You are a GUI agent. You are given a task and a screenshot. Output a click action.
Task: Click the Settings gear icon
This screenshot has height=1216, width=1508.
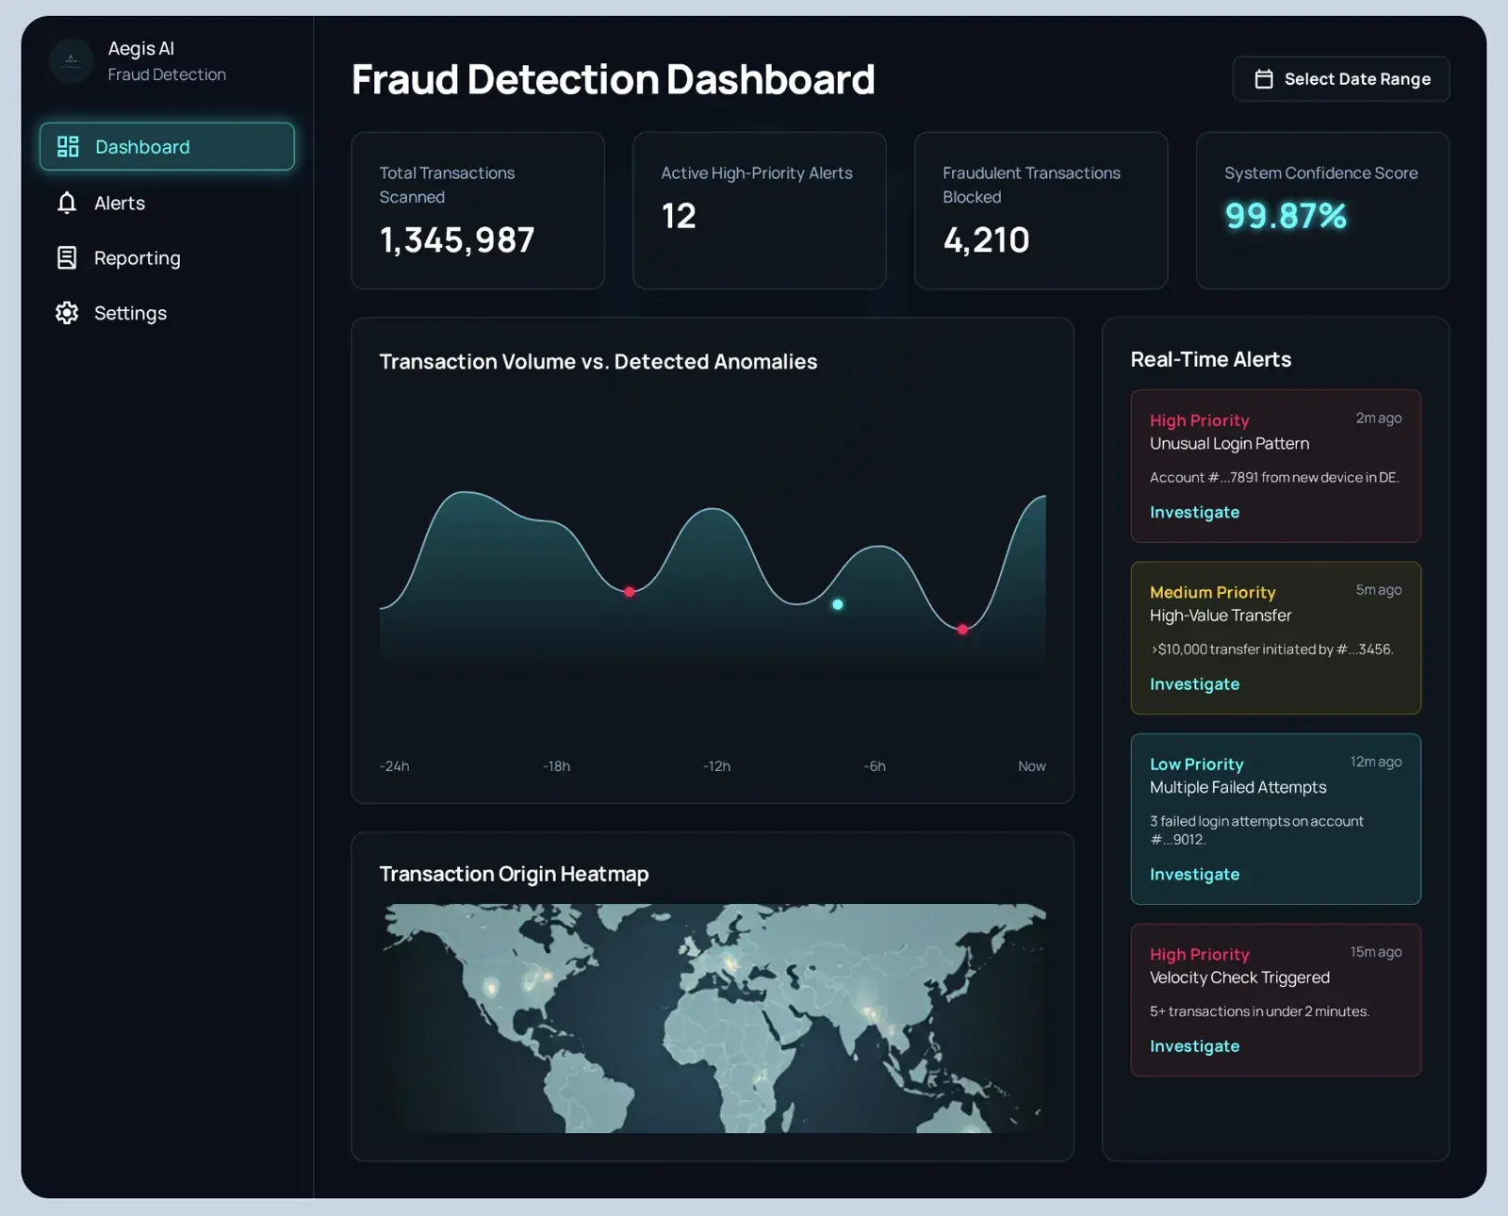tap(67, 313)
